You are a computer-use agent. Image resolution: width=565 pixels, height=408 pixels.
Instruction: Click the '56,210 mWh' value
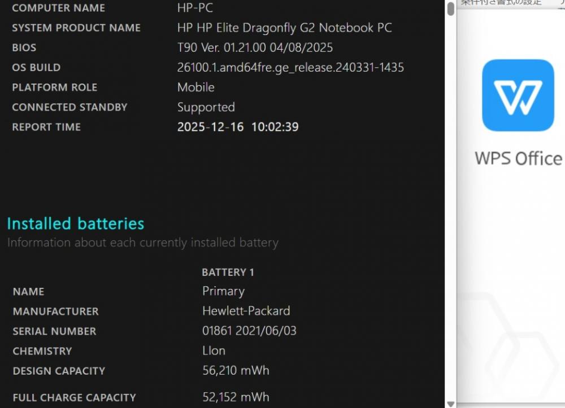pos(236,371)
